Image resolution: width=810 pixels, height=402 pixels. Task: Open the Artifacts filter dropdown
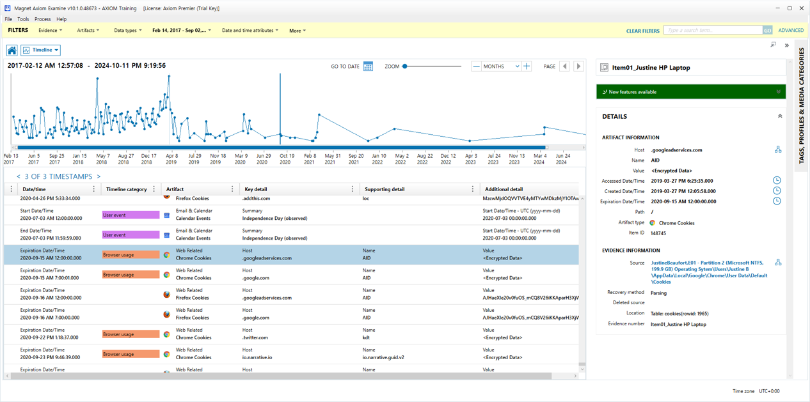point(88,31)
